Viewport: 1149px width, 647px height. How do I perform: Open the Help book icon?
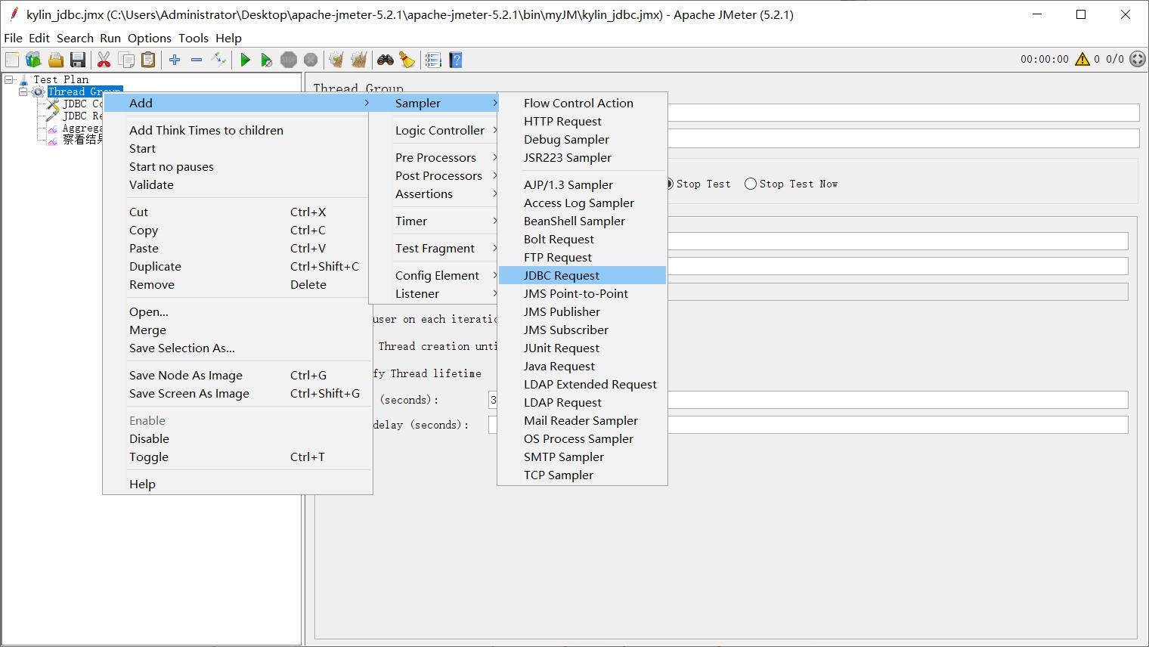click(x=455, y=60)
